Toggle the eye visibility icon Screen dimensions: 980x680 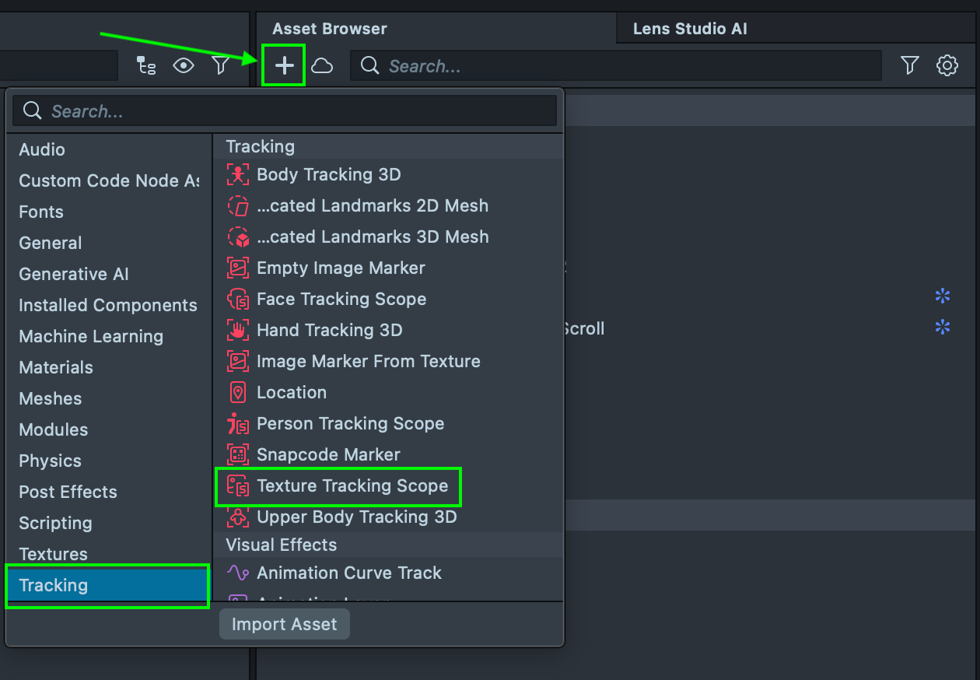184,65
